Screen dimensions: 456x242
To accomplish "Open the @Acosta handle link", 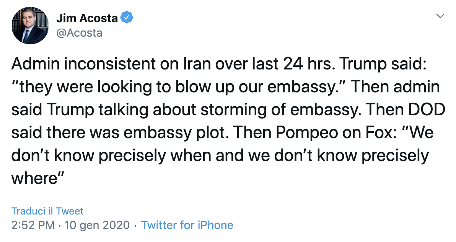I will pyautogui.click(x=79, y=33).
